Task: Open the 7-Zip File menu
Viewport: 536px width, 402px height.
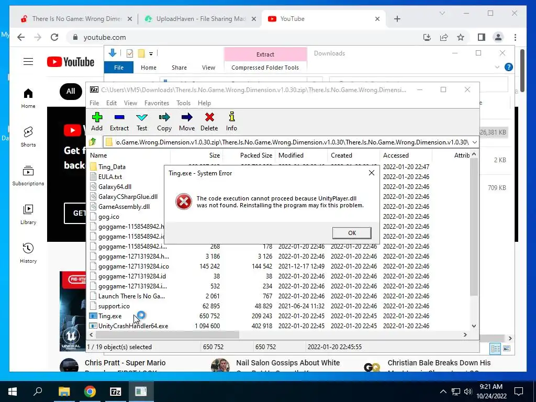Action: point(94,103)
